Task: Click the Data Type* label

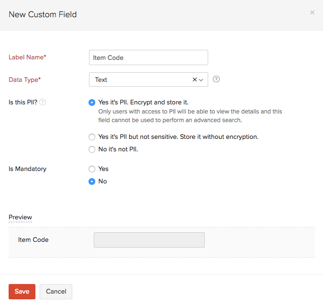Action: pos(25,80)
